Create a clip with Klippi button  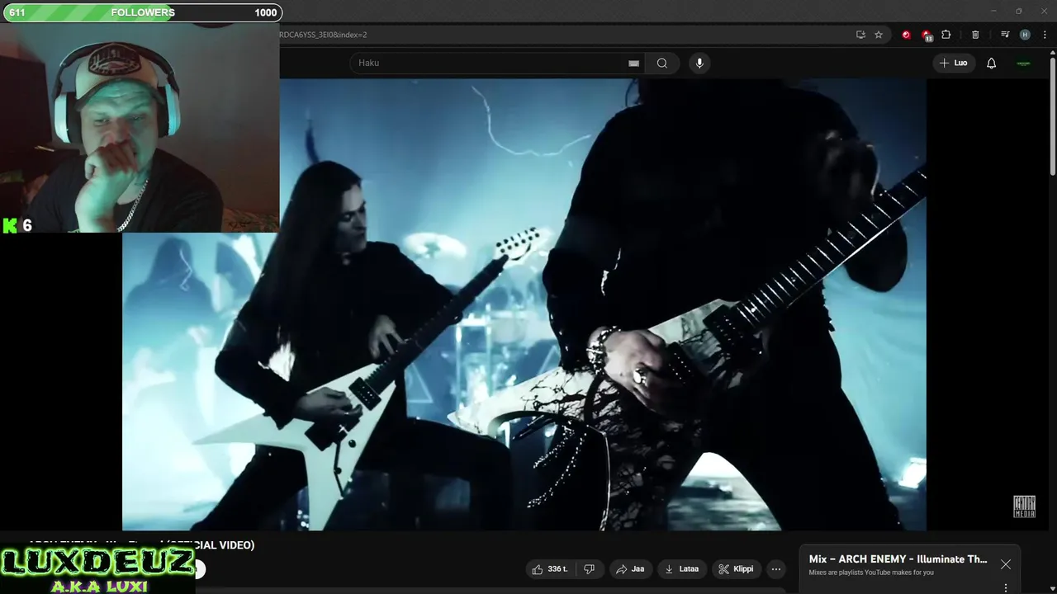(x=736, y=569)
